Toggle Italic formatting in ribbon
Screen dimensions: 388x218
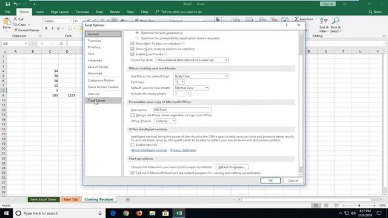pos(52,28)
